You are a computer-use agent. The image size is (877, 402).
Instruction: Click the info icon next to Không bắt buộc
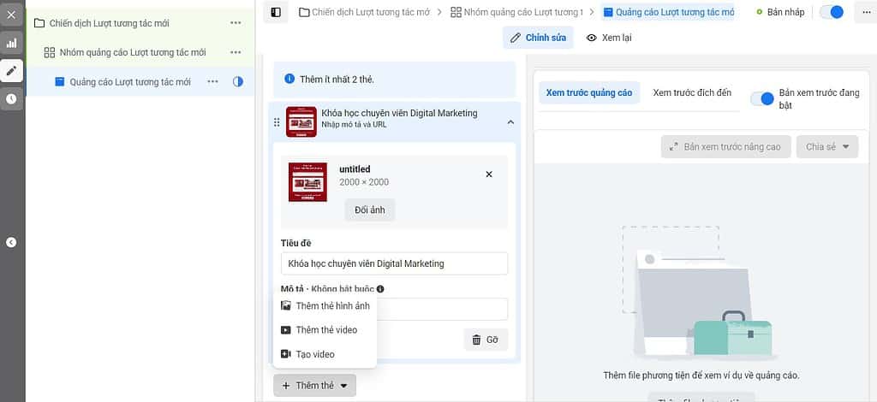click(x=380, y=288)
